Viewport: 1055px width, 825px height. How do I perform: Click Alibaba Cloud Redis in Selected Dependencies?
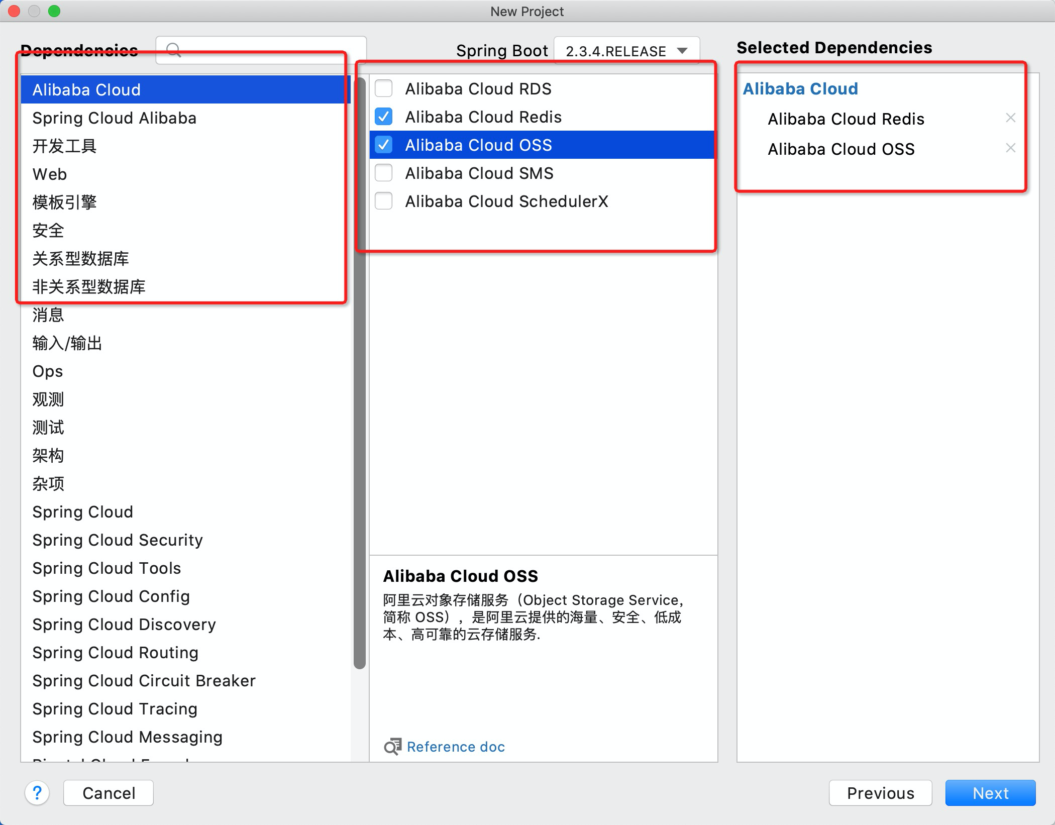pyautogui.click(x=846, y=119)
